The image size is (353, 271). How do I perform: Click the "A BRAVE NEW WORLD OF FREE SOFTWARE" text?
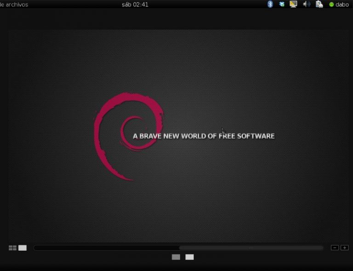click(204, 136)
